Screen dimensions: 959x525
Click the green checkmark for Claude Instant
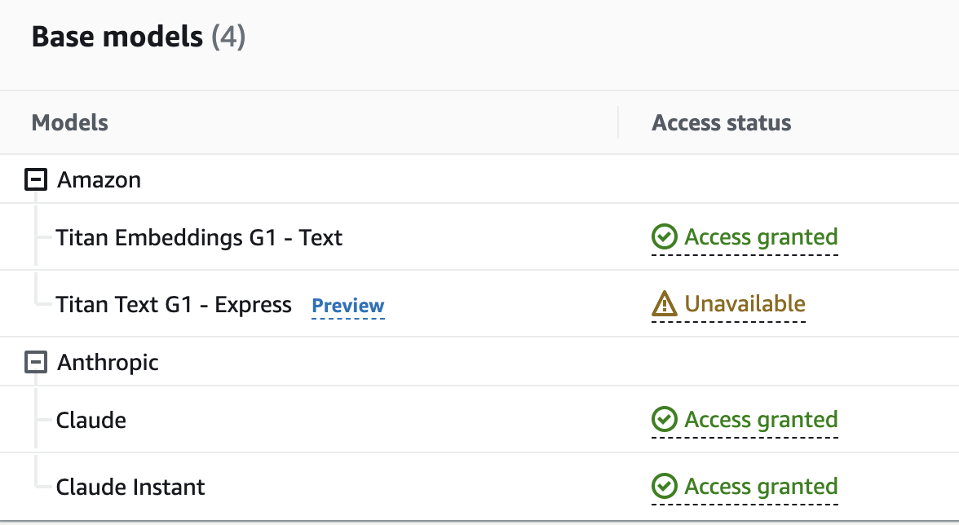point(664,487)
